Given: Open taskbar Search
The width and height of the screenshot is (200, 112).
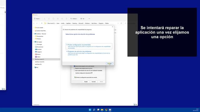Looking at the screenshot, I should click(x=94, y=110).
